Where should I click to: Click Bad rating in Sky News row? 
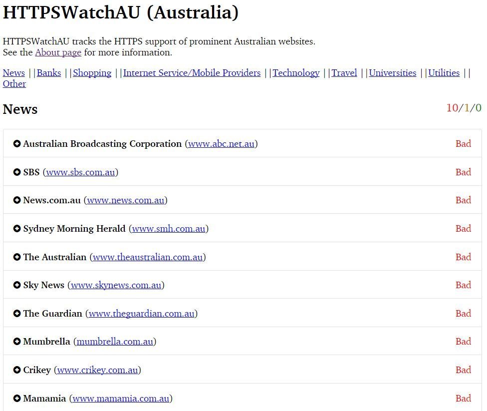click(x=464, y=285)
